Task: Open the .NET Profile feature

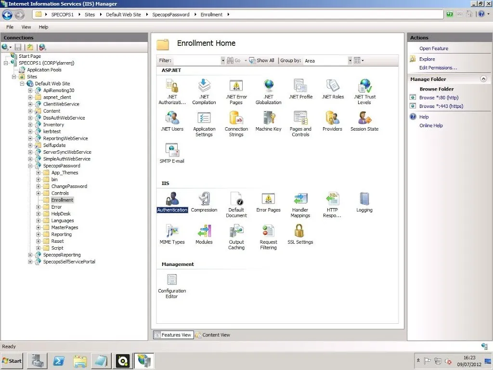Action: pos(300,89)
